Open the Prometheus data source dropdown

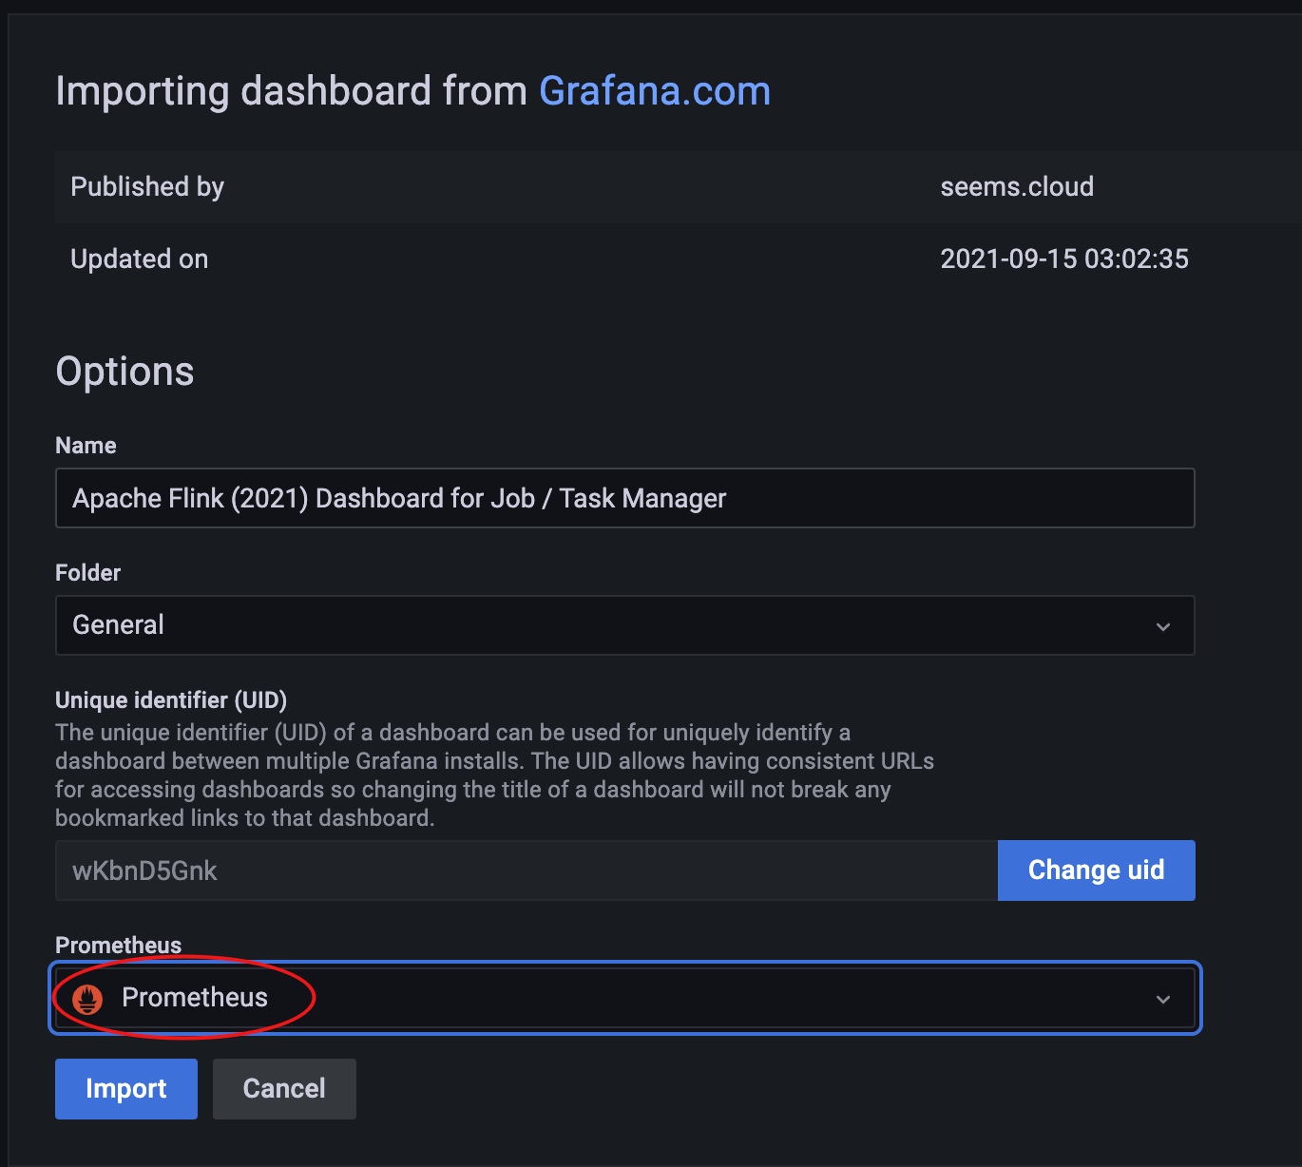click(625, 998)
